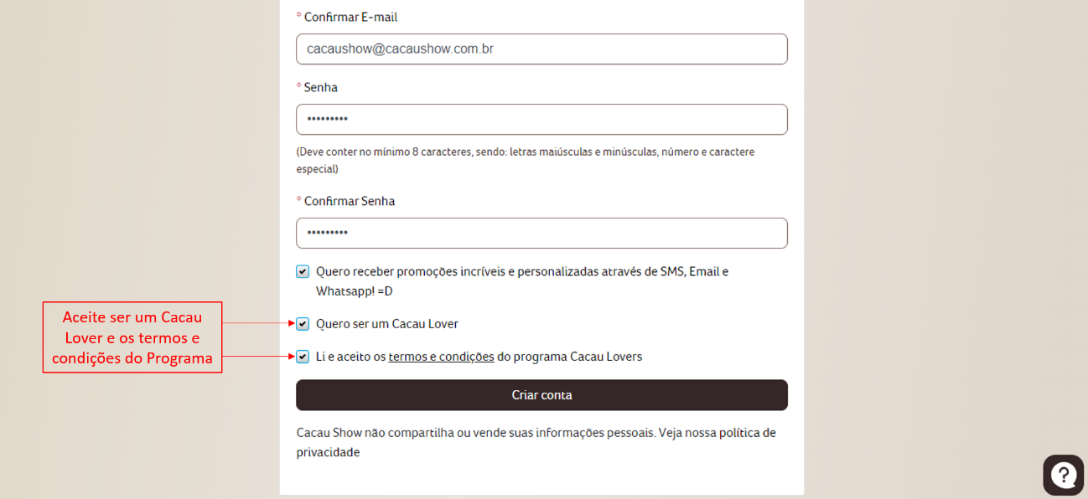
Task: Open the política de privacidade link
Action: click(x=537, y=442)
